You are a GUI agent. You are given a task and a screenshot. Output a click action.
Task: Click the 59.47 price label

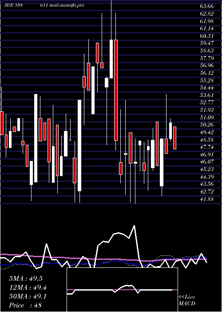click(207, 43)
